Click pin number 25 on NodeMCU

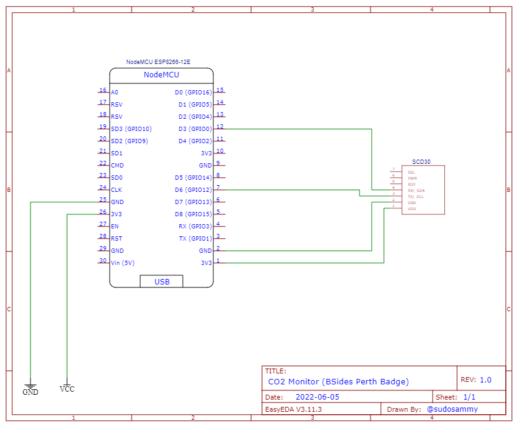(103, 199)
